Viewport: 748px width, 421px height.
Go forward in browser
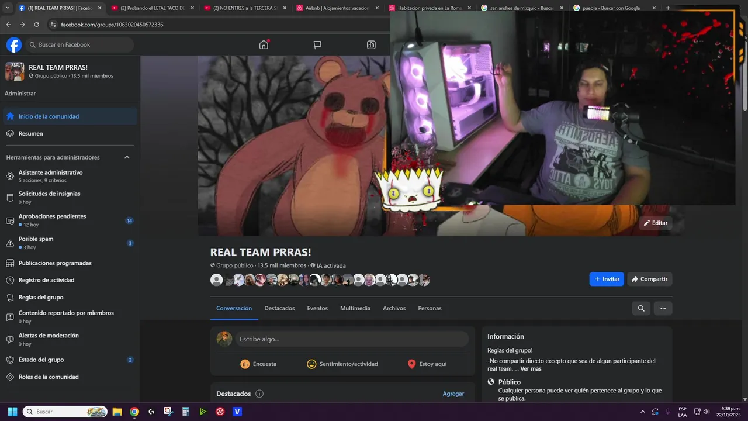(x=22, y=25)
